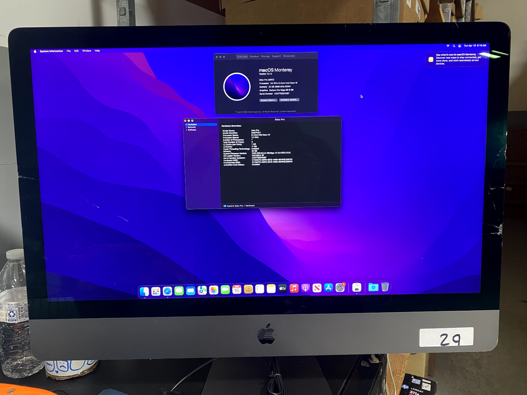527x395 pixels.
Task: Open System Report from the Overview pane
Action: coord(268,100)
